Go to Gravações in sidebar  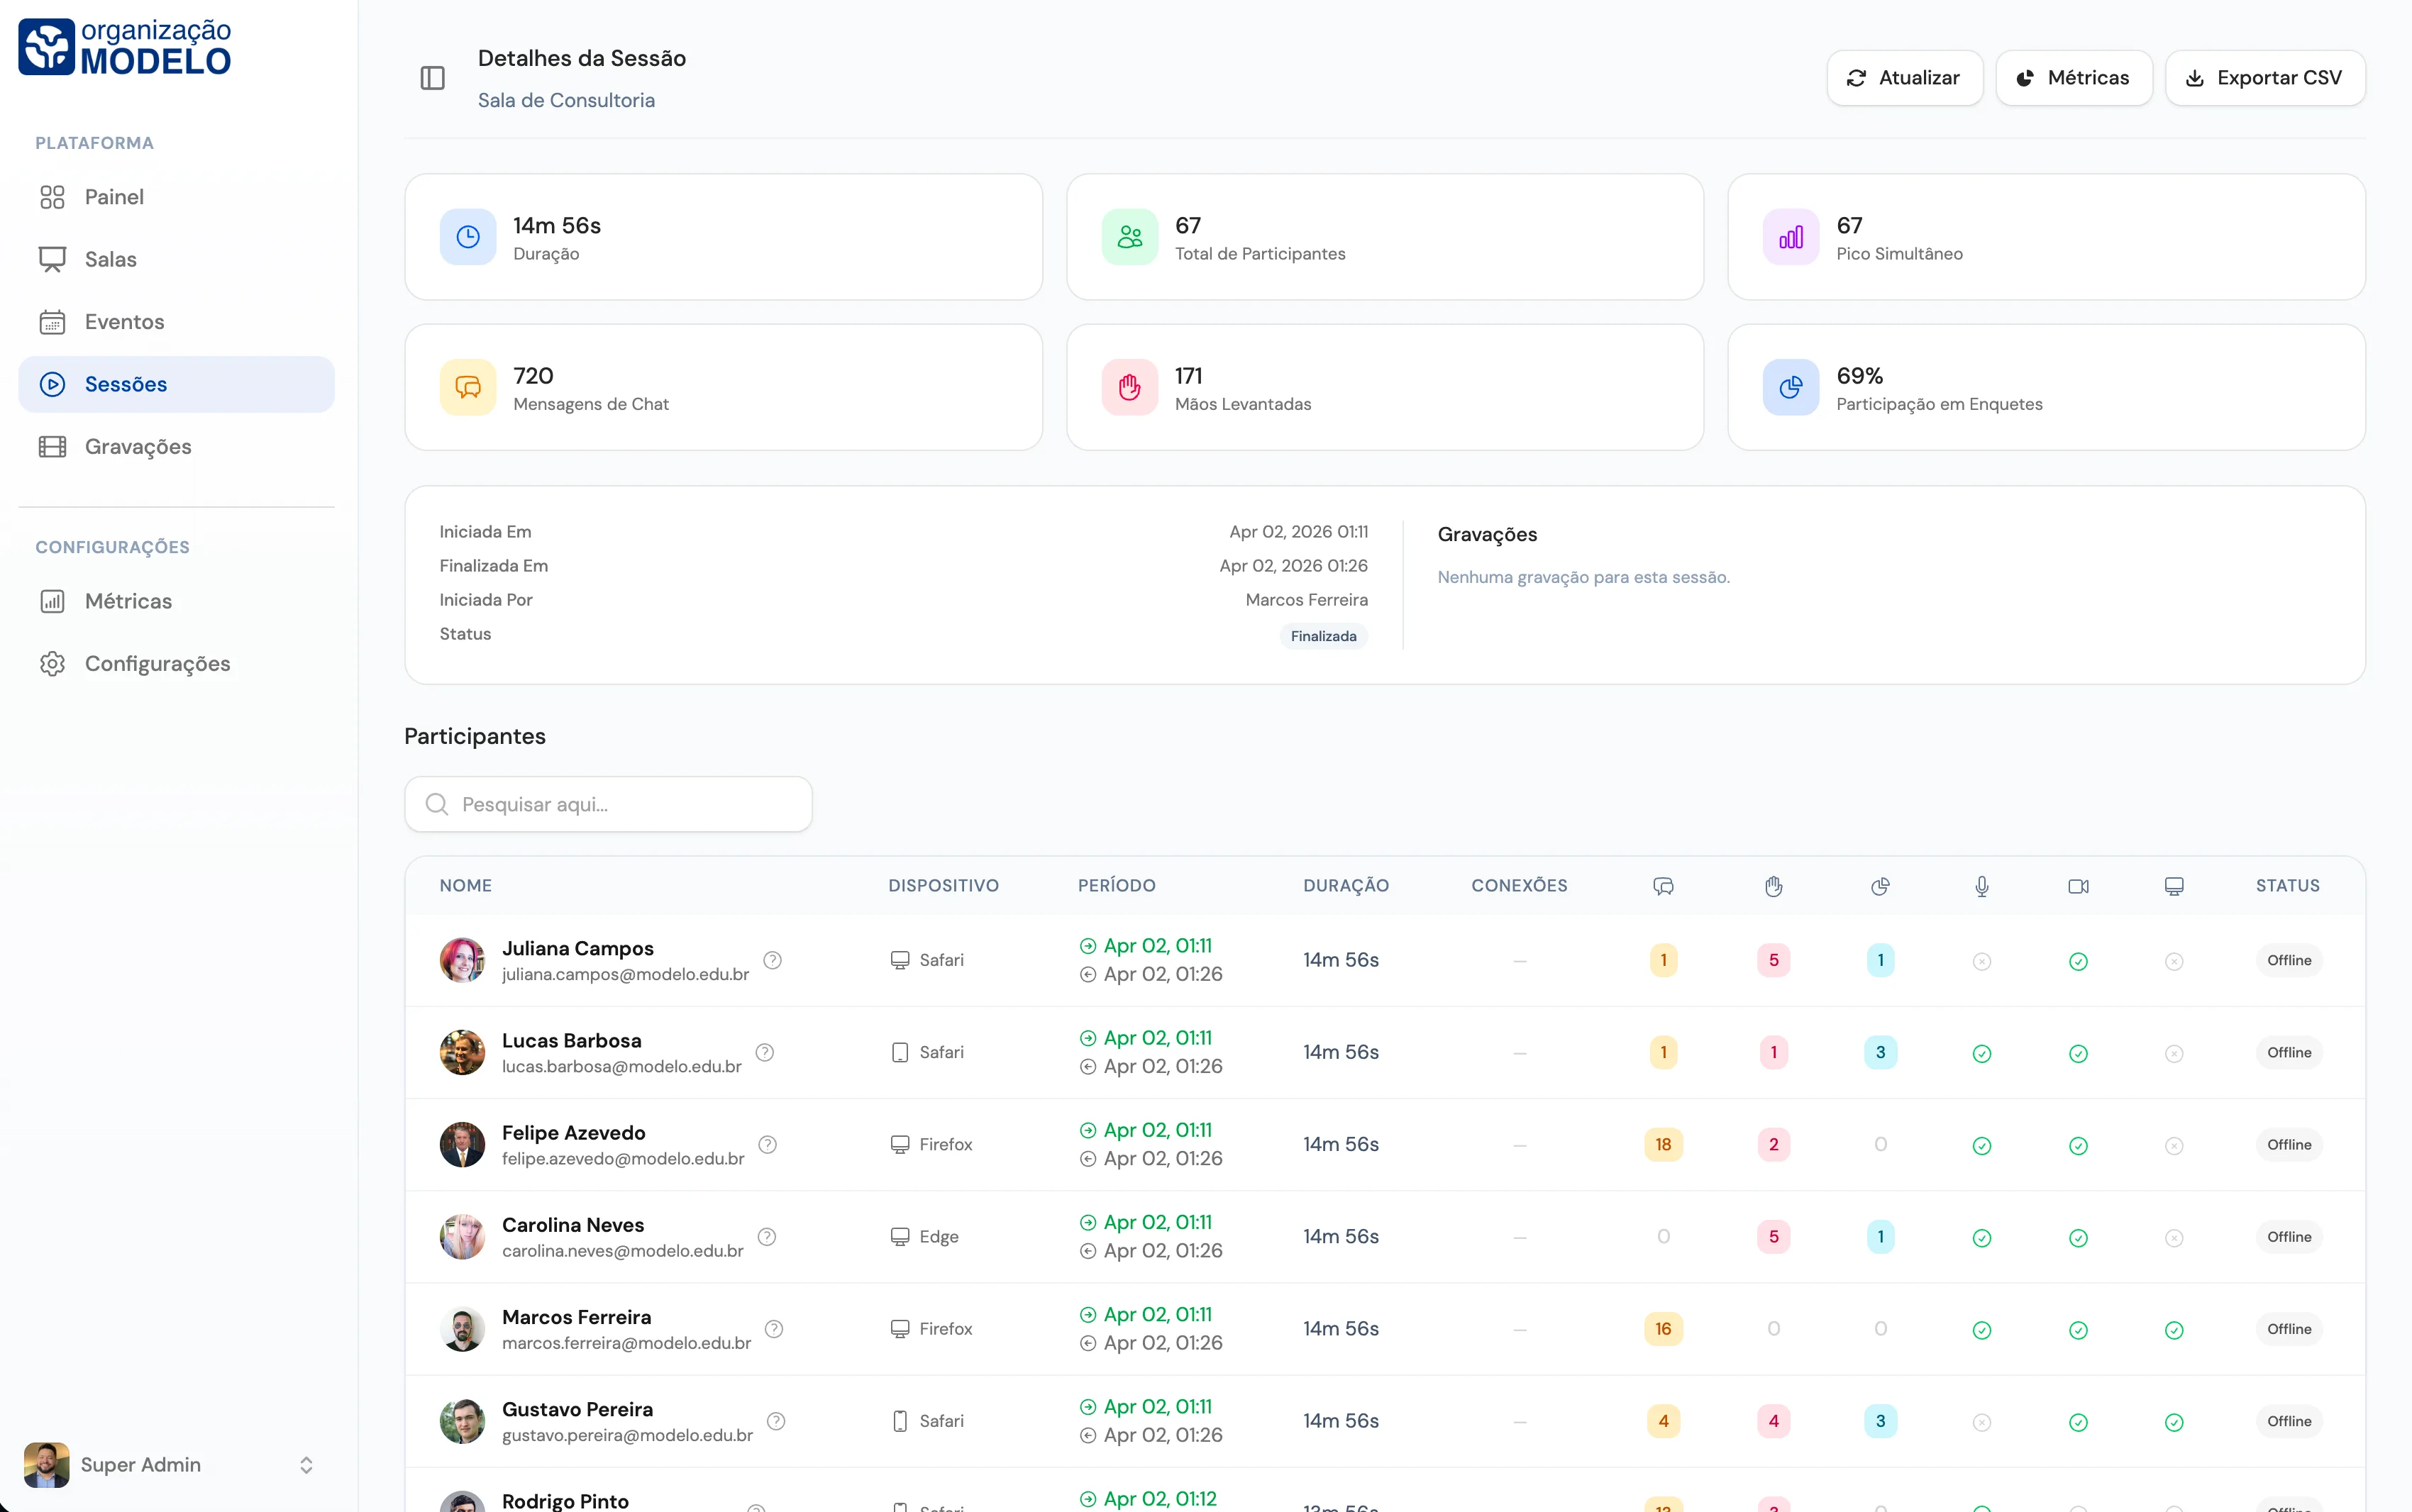138,447
